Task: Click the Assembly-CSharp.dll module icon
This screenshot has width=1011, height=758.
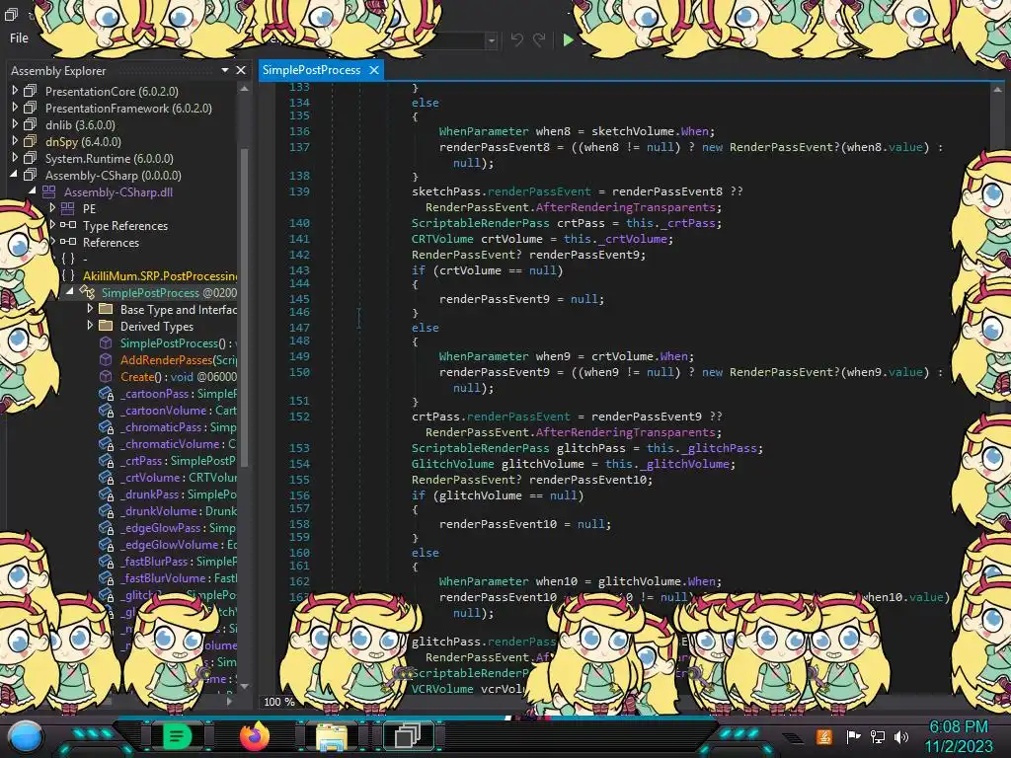Action: [49, 191]
